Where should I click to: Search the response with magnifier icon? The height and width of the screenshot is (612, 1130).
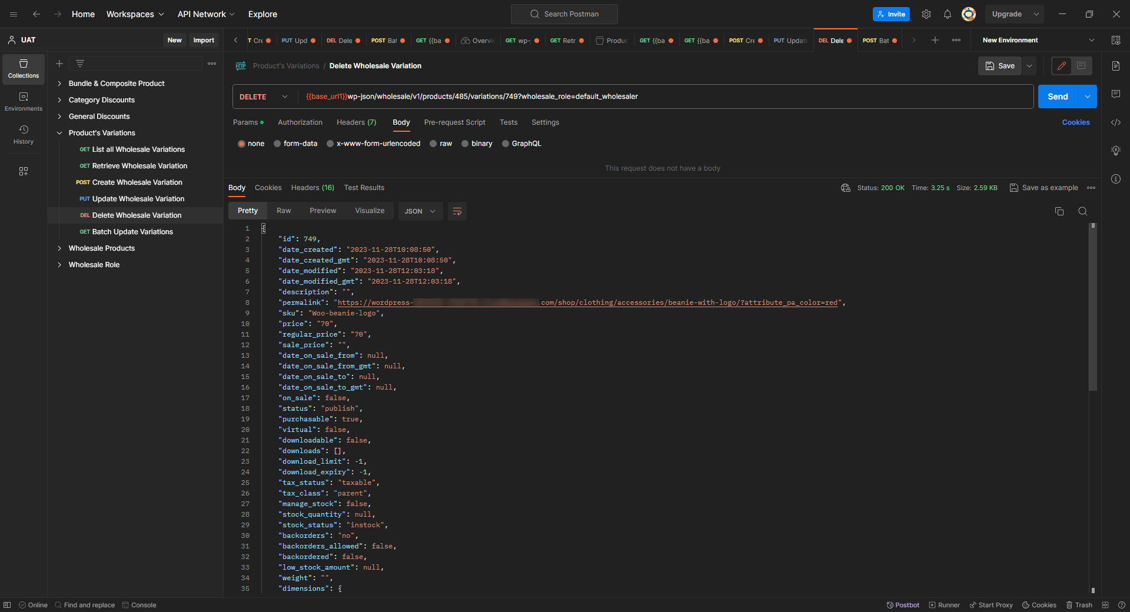1083,211
